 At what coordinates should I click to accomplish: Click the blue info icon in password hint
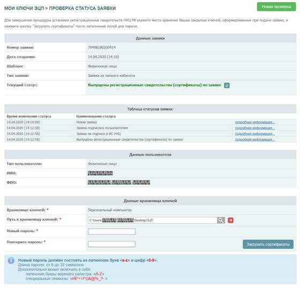click(11, 261)
